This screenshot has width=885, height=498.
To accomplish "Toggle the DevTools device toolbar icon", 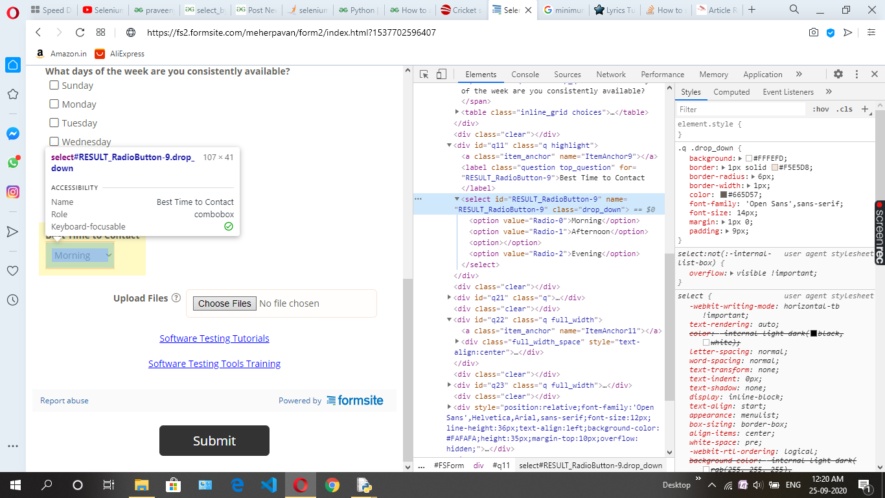I will 441,75.
